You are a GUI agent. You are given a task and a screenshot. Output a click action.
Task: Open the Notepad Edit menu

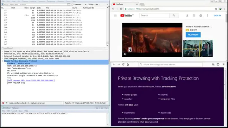tap(8, 111)
